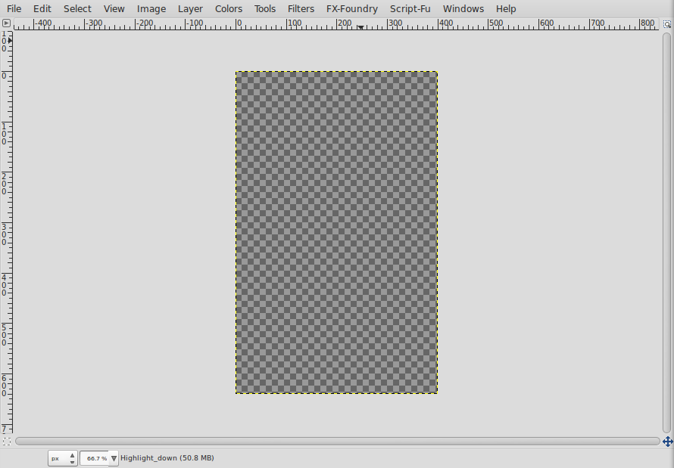Open the Colors menu
674x468 pixels.
tap(228, 8)
